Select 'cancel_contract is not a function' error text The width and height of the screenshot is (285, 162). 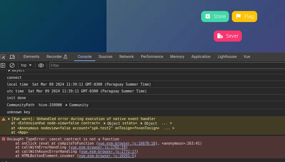(x=84, y=139)
